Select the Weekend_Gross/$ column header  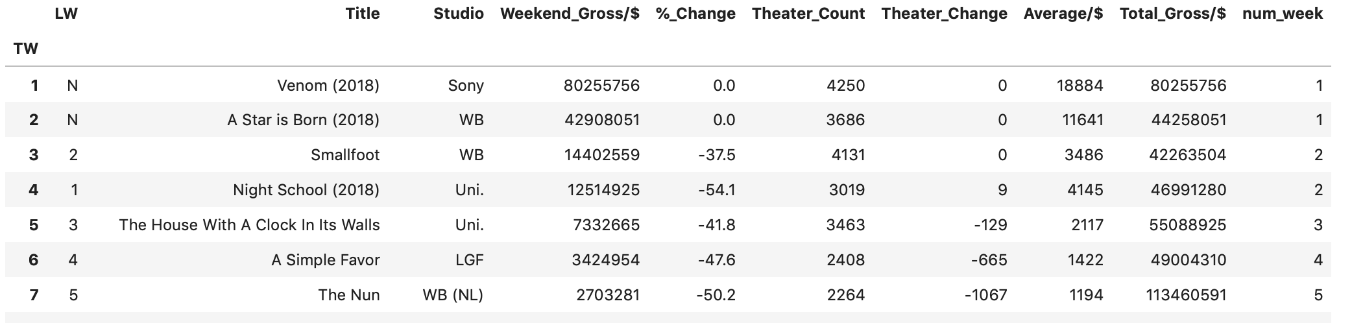pyautogui.click(x=570, y=14)
